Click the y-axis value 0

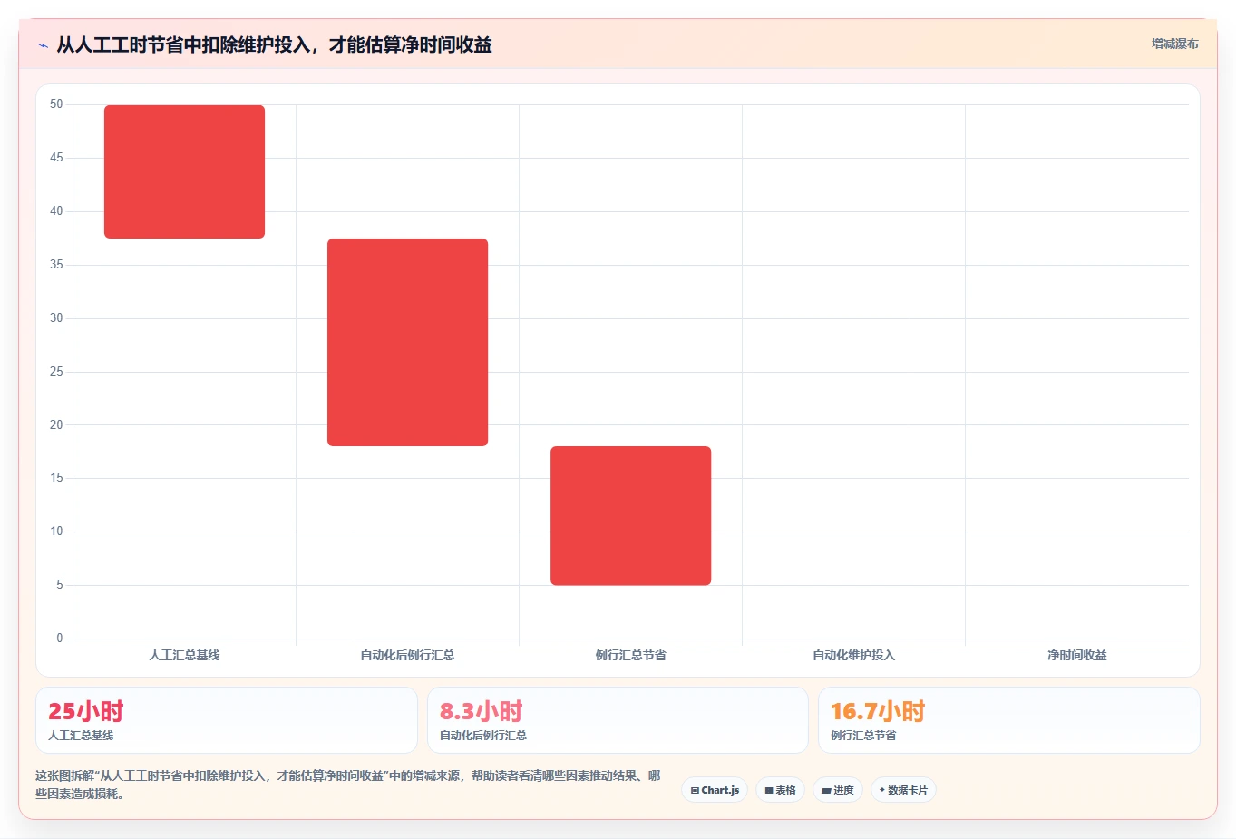click(60, 639)
